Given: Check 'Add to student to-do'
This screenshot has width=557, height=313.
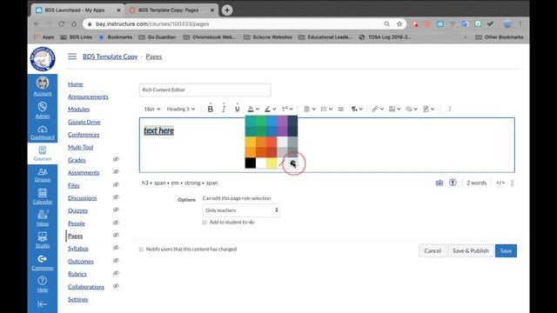Looking at the screenshot, I should (205, 223).
